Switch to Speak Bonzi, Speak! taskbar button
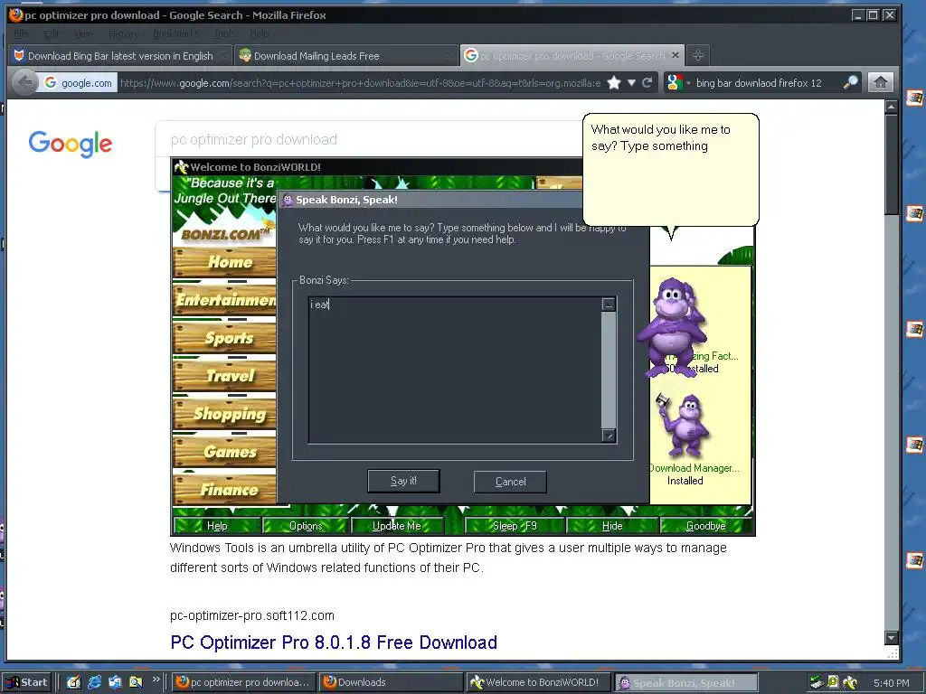The image size is (926, 694). tap(685, 682)
